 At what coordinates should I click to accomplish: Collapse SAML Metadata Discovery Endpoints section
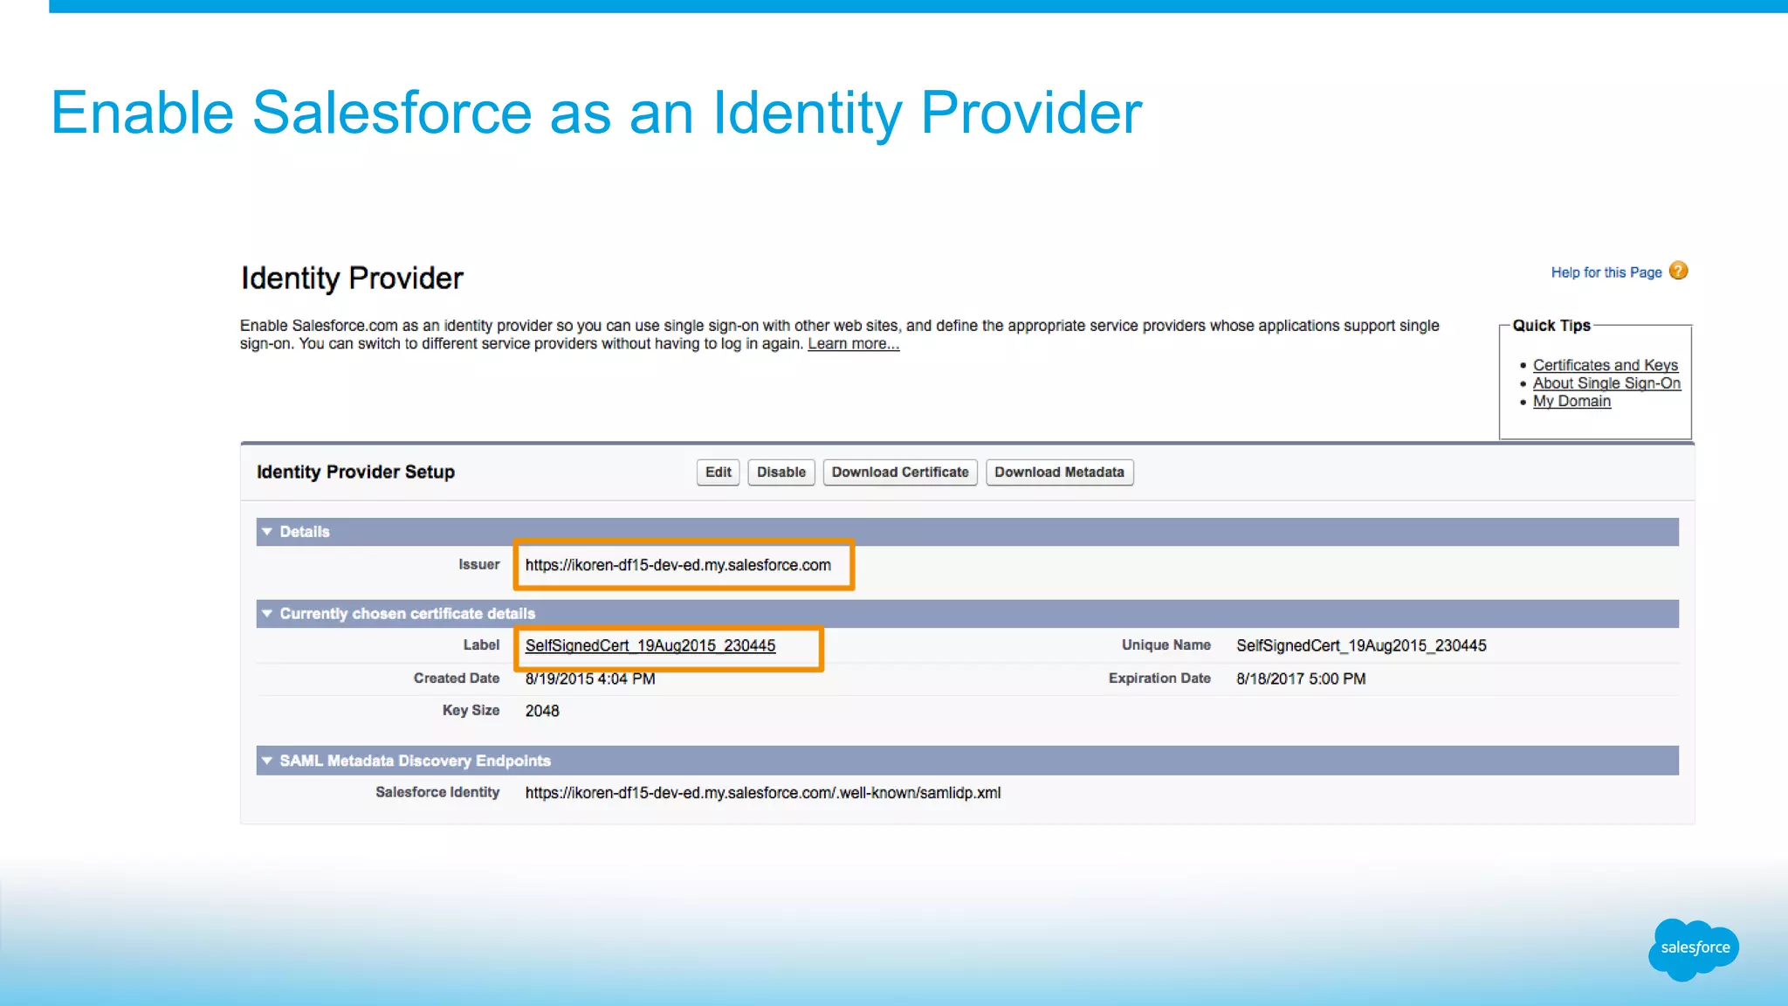[x=267, y=761]
